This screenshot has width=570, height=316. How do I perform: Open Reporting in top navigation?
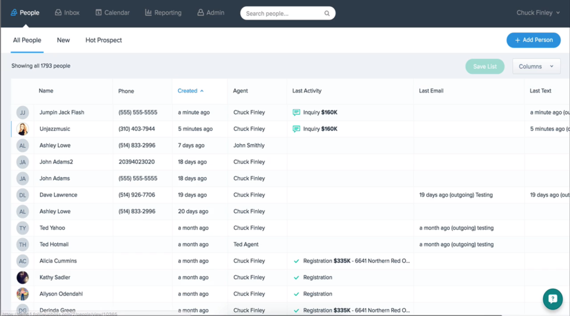coord(163,13)
